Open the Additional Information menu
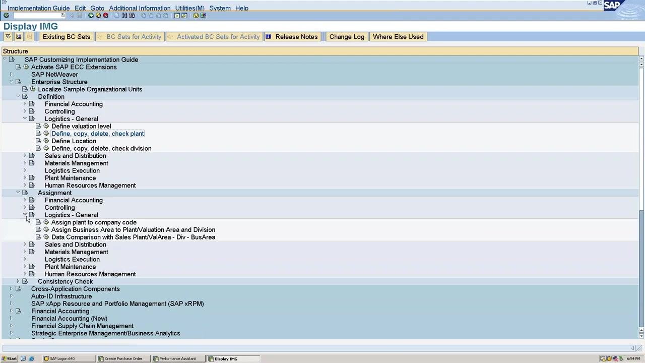This screenshot has width=645, height=363. 140,8
